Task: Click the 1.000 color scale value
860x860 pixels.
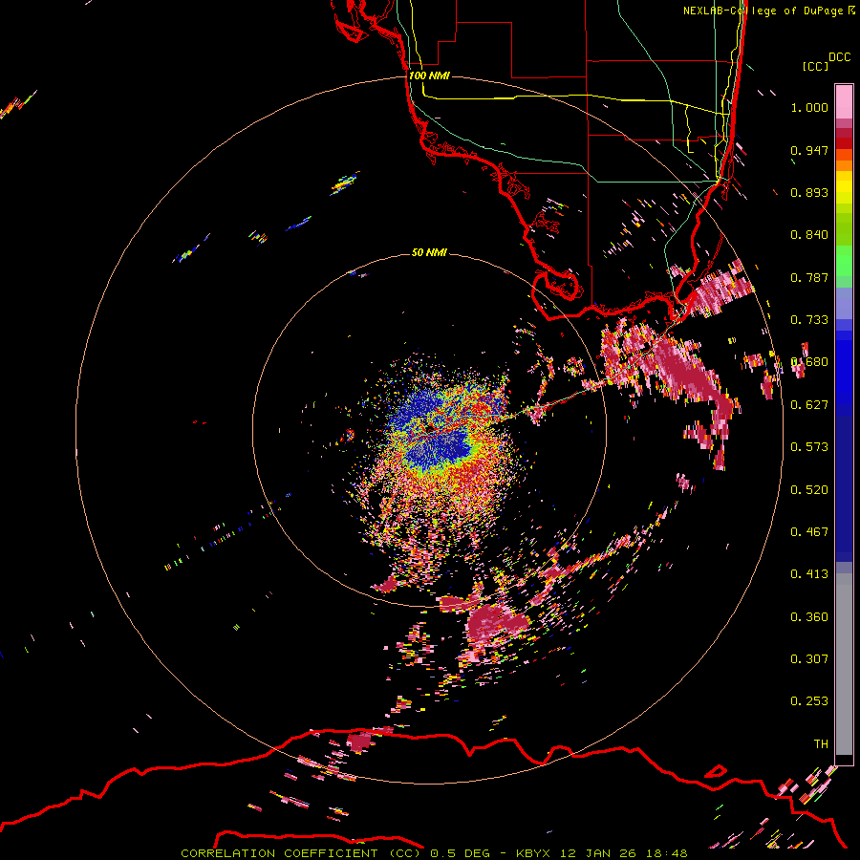Action: (x=809, y=107)
